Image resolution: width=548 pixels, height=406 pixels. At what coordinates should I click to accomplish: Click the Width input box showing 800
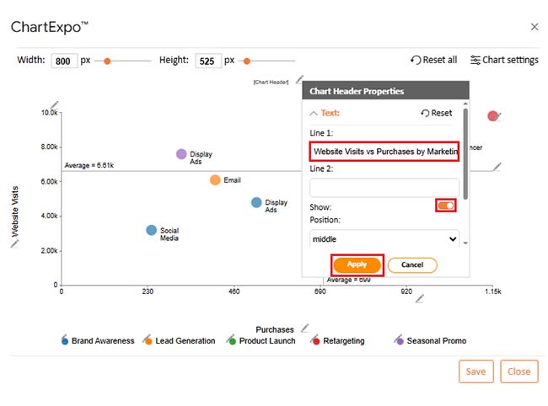coord(64,61)
